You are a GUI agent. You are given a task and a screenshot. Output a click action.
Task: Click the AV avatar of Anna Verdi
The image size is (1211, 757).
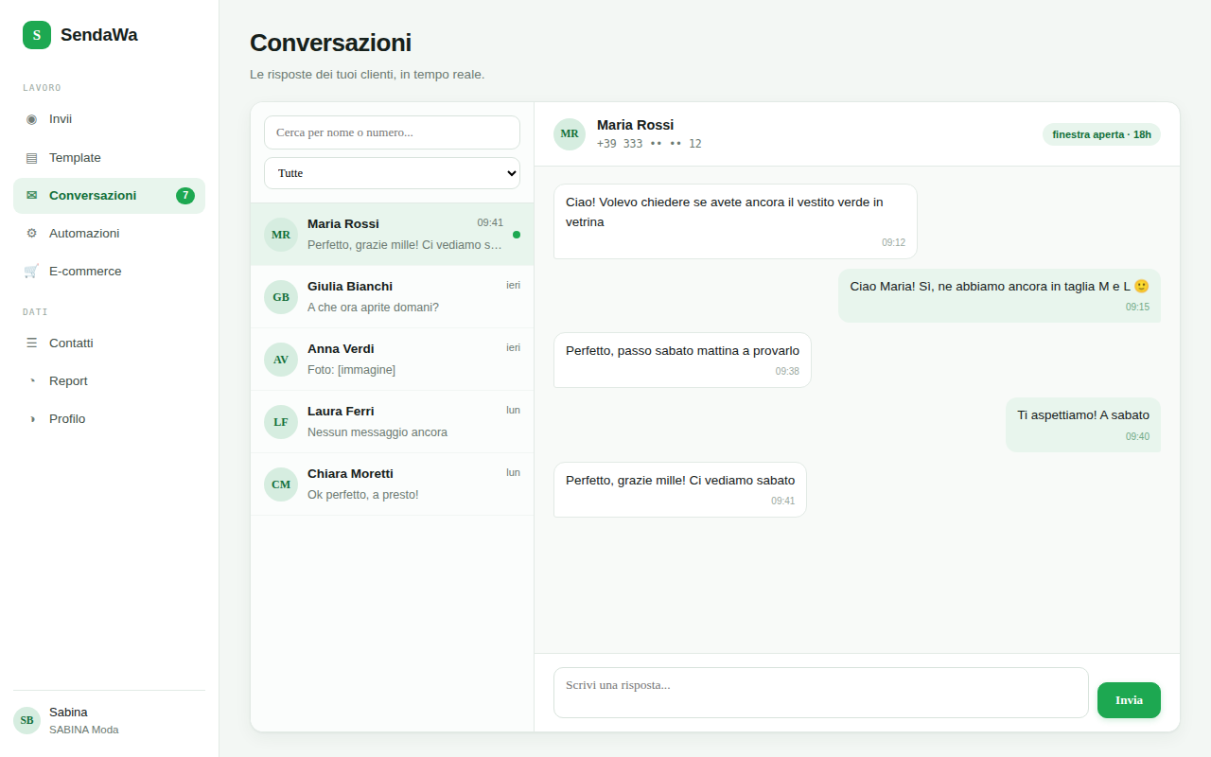click(281, 360)
